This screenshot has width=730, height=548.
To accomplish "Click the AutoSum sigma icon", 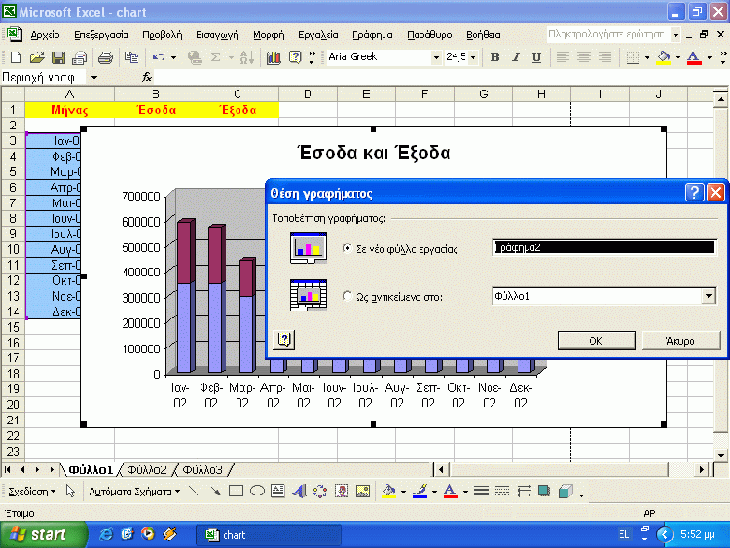I will (x=215, y=57).
